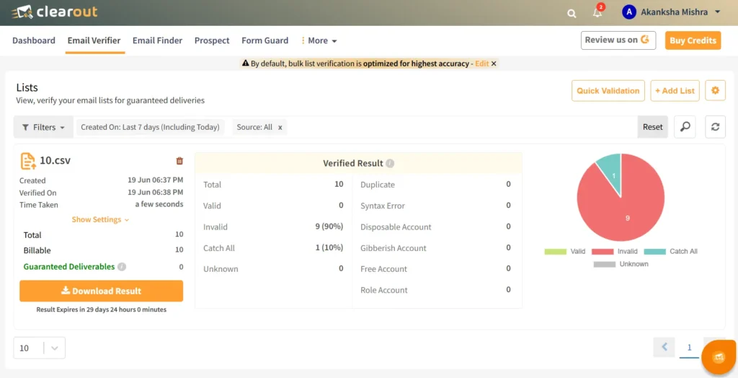
Task: Click the 10.csv file icon
Action: [x=28, y=161]
